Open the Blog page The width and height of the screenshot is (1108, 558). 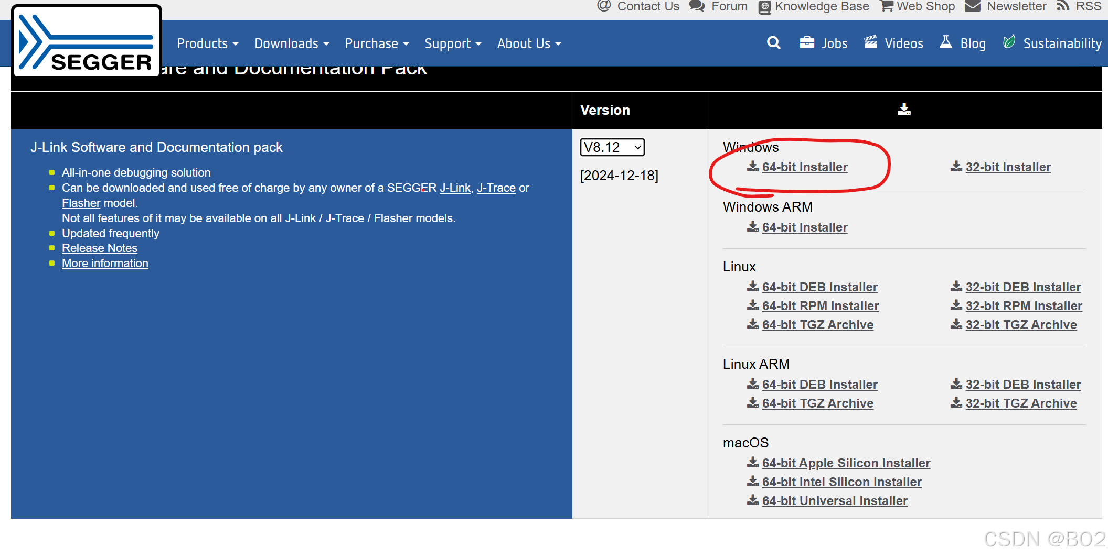point(973,43)
